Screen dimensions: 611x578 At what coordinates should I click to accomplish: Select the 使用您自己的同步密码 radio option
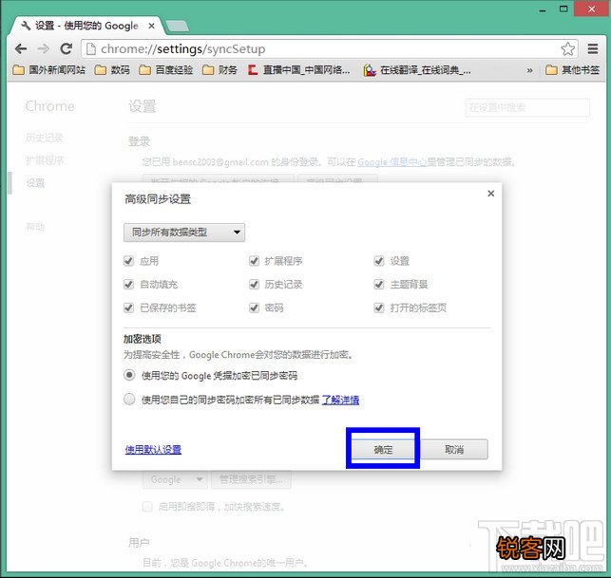click(x=129, y=399)
